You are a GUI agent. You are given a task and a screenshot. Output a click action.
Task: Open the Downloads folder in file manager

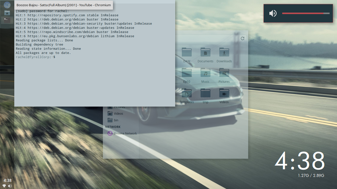pyautogui.click(x=224, y=55)
